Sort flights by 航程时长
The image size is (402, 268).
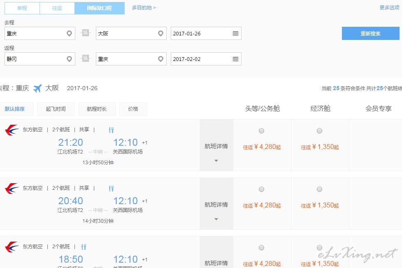pyautogui.click(x=97, y=109)
